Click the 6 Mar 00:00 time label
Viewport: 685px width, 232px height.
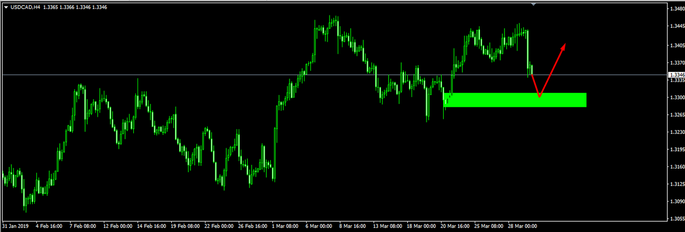pyautogui.click(x=319, y=227)
